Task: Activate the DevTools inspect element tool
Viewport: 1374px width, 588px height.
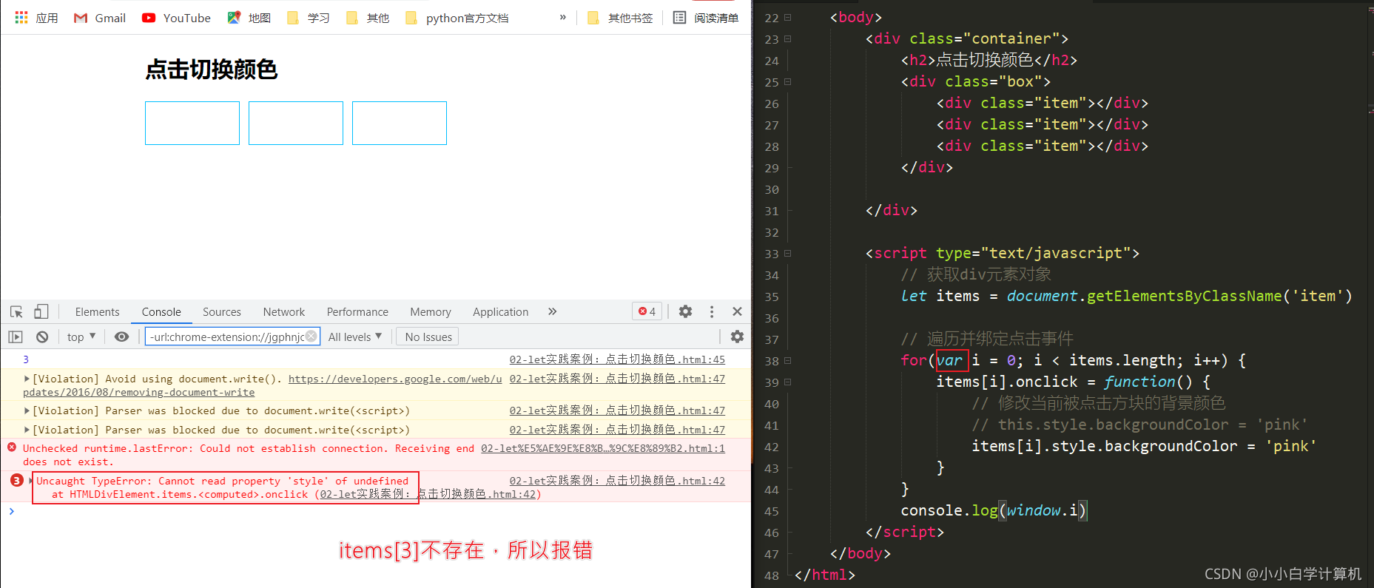Action: click(x=16, y=311)
